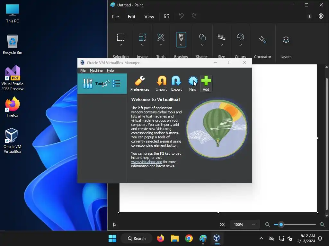Open Paint account profile icon
This screenshot has height=246, width=329.
pyautogui.click(x=309, y=16)
